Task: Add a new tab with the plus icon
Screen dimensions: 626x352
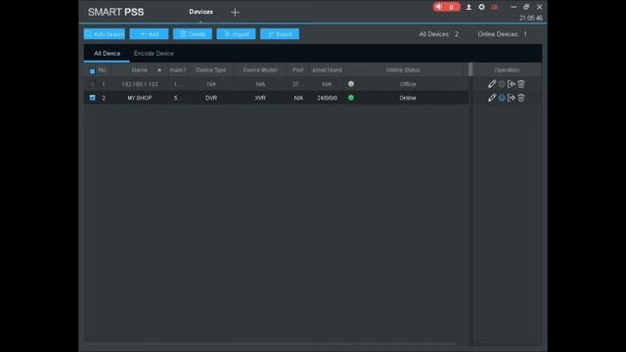Action: click(235, 13)
